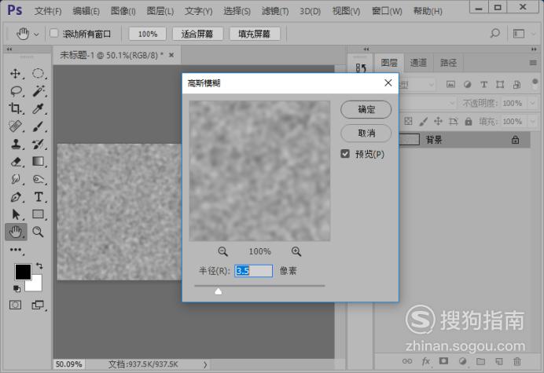
Task: Select the Clone Stamp tool
Action: click(x=15, y=144)
